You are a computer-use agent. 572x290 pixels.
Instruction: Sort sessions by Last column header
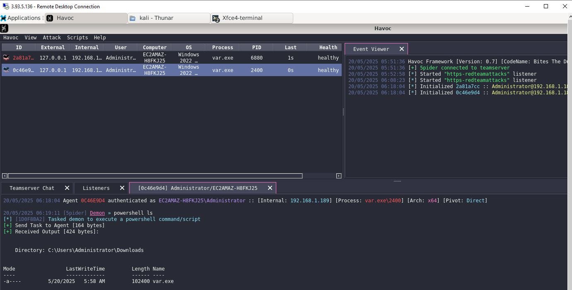click(290, 47)
